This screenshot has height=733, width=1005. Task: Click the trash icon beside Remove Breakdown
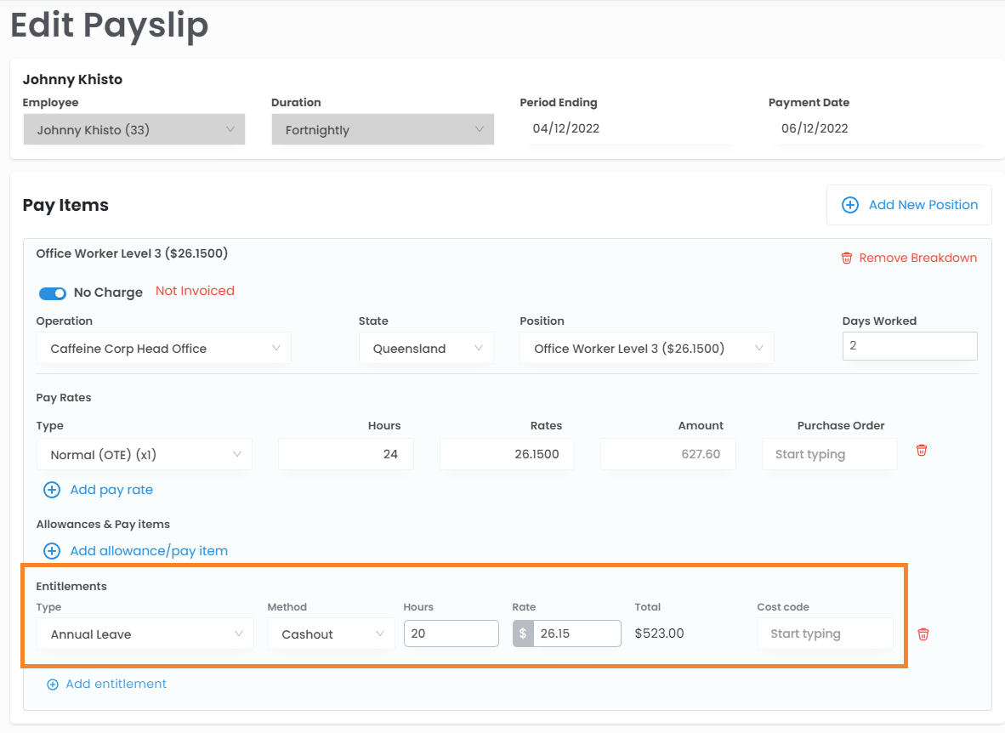(847, 258)
